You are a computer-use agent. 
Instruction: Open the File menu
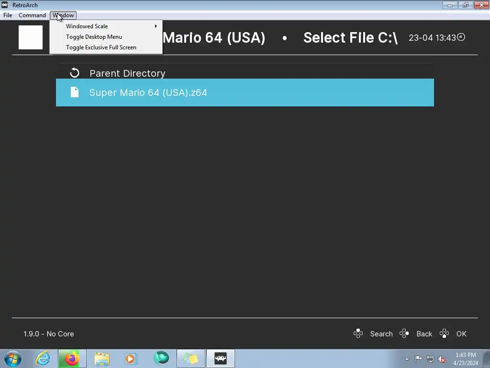coord(8,15)
